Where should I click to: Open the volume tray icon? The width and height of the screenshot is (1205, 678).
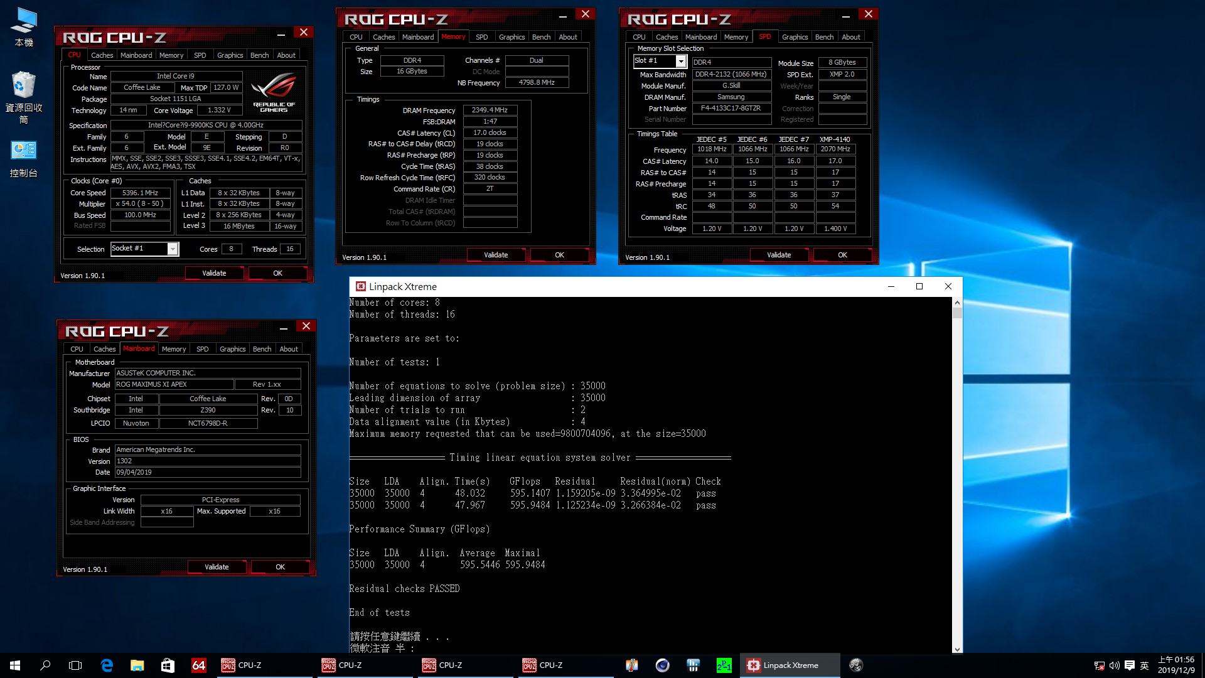tap(1115, 665)
